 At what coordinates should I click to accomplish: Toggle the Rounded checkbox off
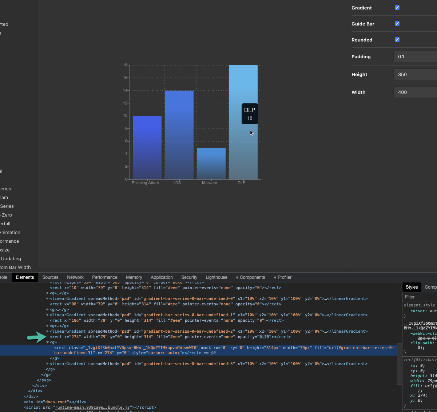click(x=397, y=40)
